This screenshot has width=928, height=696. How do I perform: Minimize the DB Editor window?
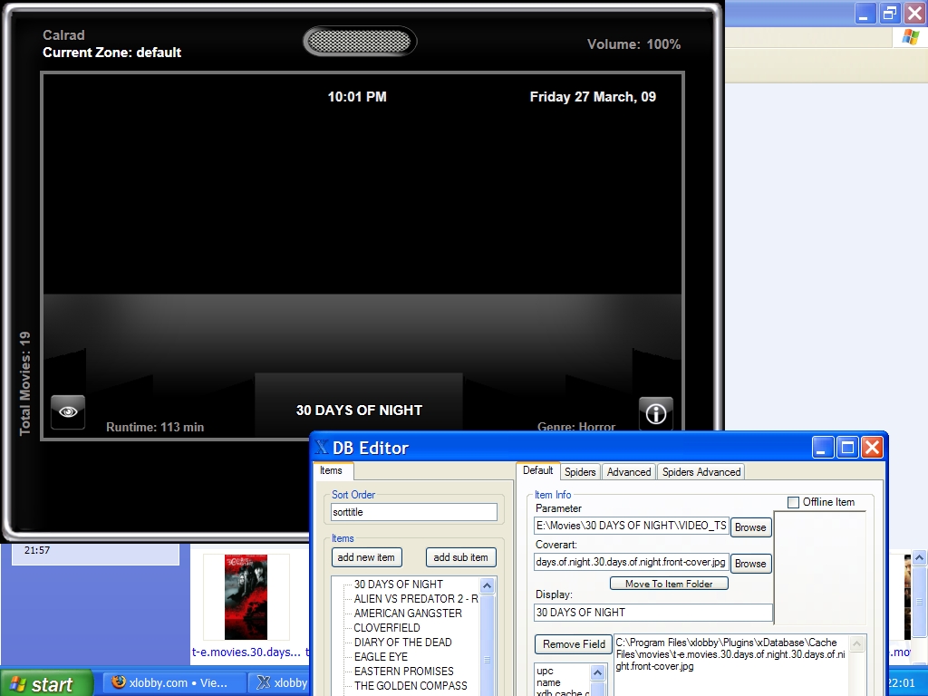coord(823,448)
